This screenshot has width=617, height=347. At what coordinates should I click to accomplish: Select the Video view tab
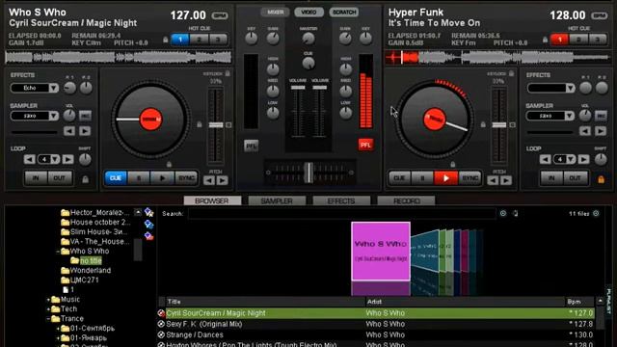tap(308, 13)
